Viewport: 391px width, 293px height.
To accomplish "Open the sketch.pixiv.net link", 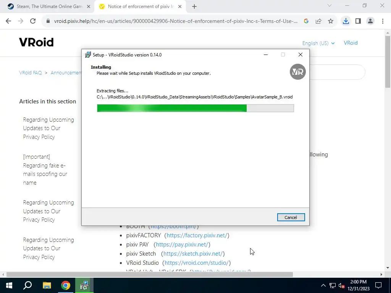I will (193, 254).
